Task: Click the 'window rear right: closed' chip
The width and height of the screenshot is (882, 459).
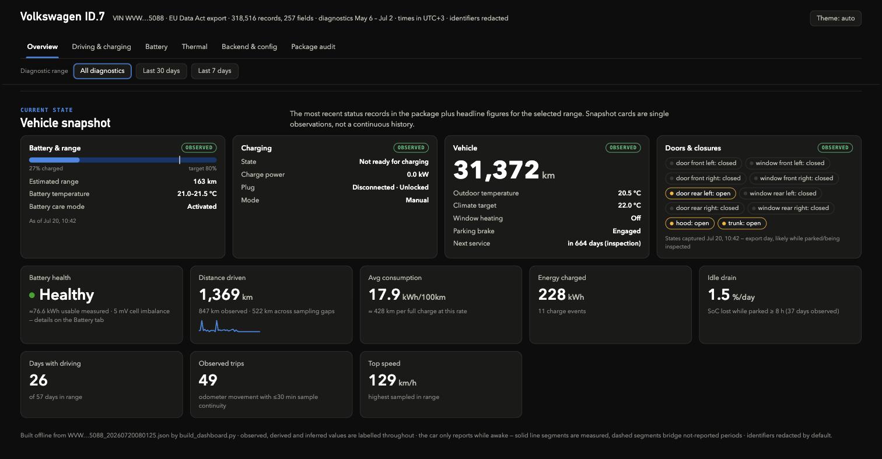Action: tap(790, 208)
